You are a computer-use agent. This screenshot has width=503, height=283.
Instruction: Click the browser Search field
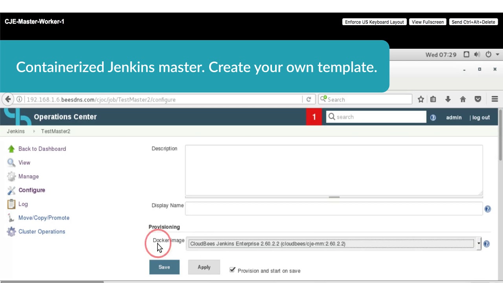click(x=365, y=99)
